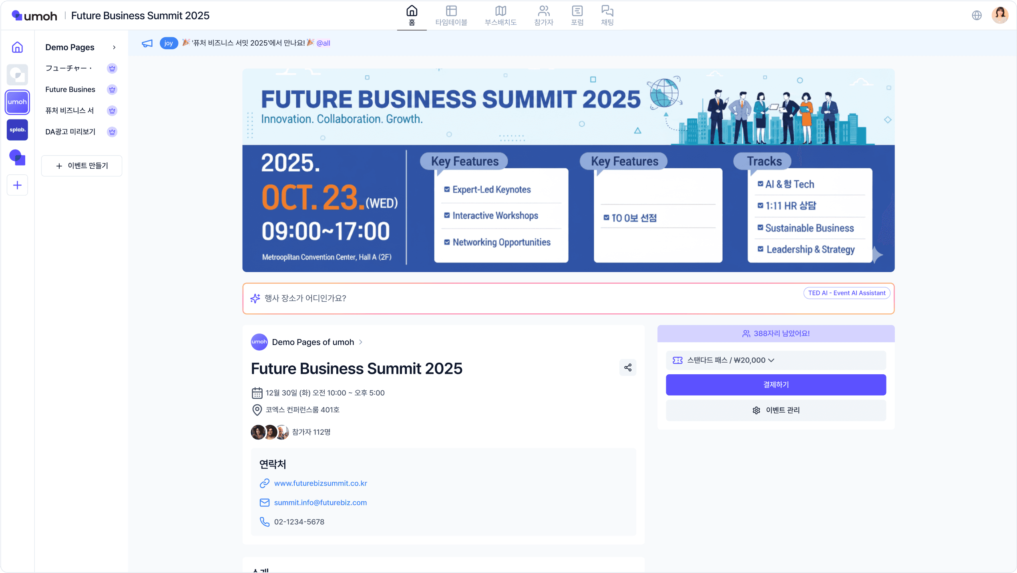Expand Demo Pages of umoh host link

313,342
